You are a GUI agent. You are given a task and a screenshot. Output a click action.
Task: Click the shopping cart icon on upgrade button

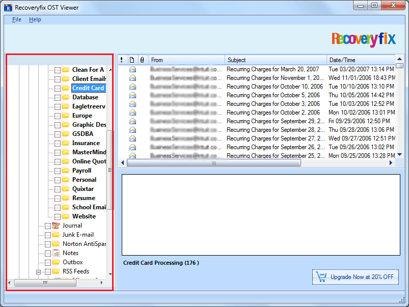click(321, 277)
